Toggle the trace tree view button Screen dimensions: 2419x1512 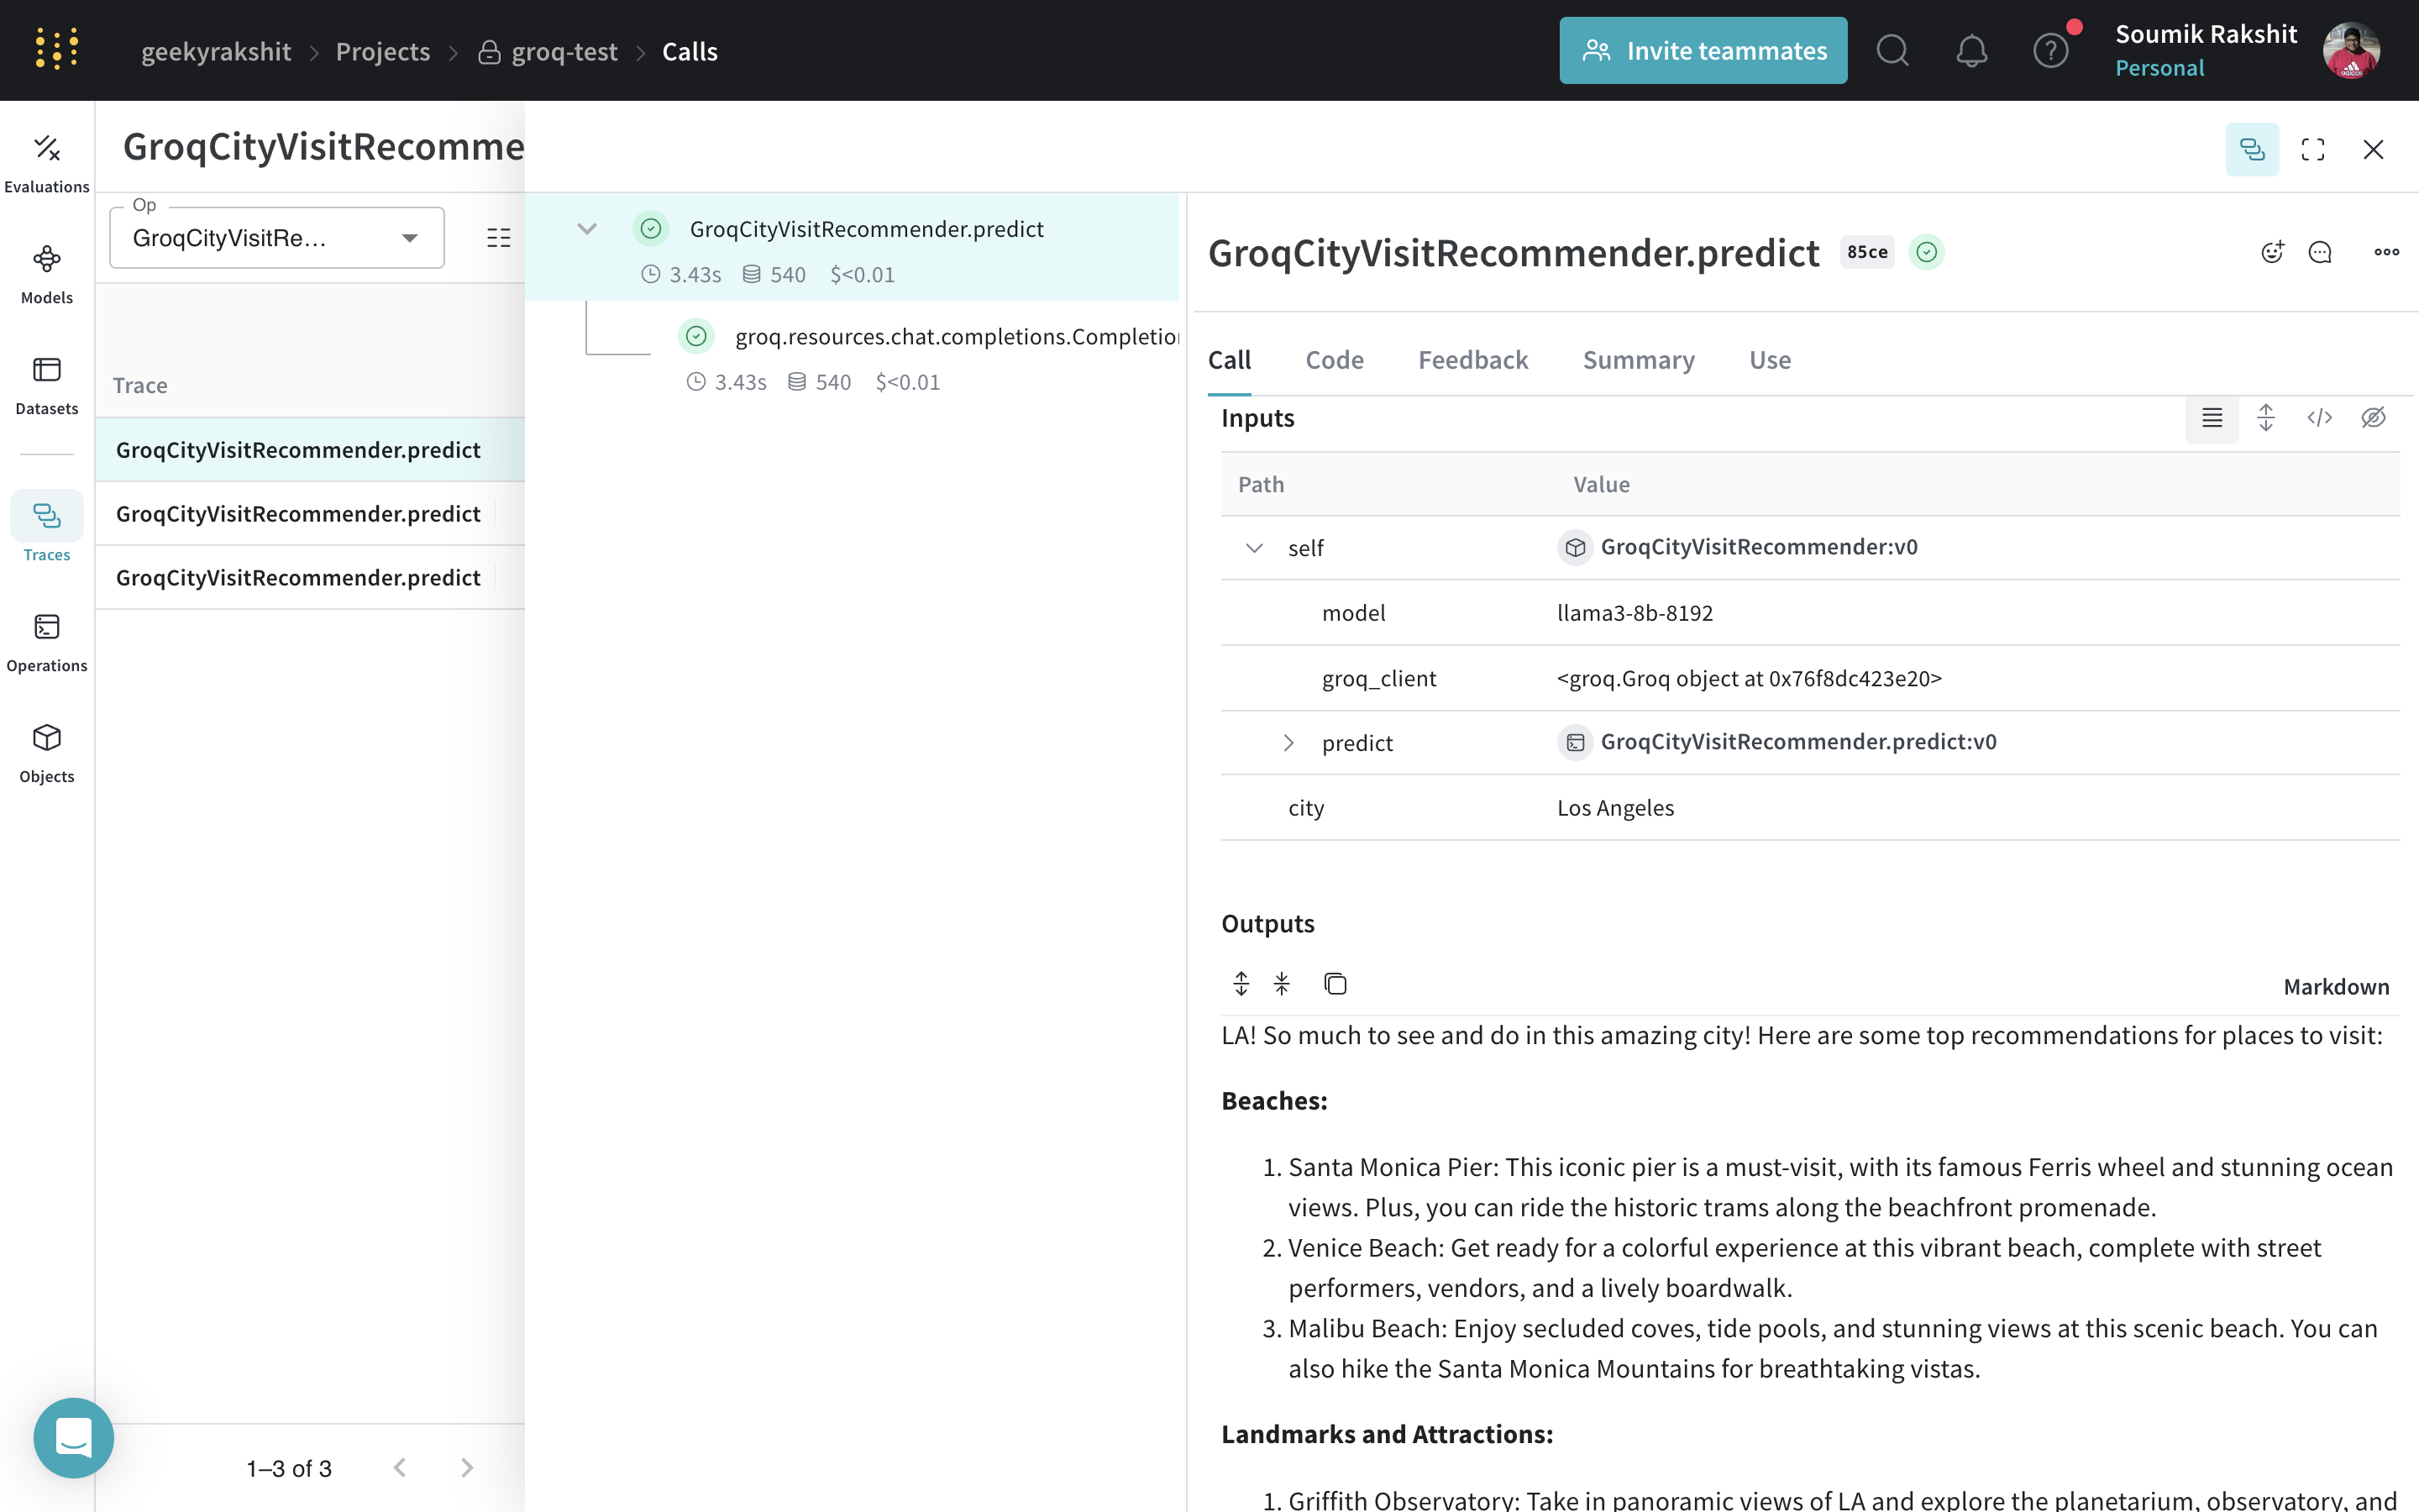(x=2252, y=149)
